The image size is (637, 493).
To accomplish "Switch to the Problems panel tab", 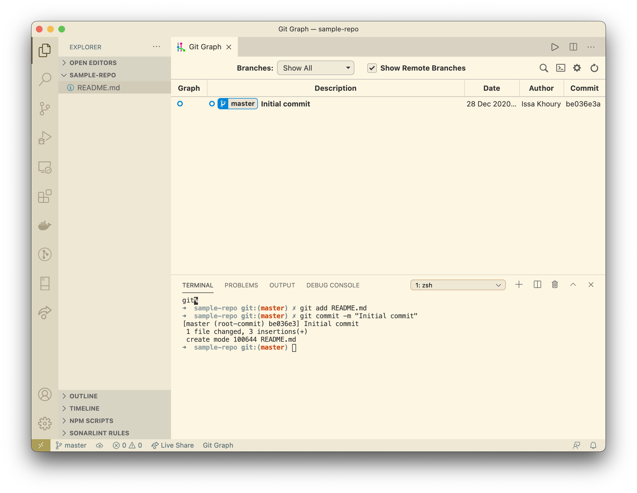I will tap(241, 285).
